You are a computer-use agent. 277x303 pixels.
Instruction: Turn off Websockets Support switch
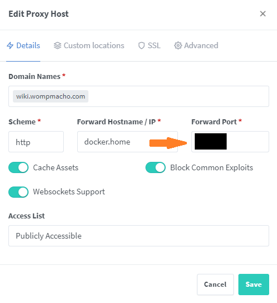tap(18, 192)
